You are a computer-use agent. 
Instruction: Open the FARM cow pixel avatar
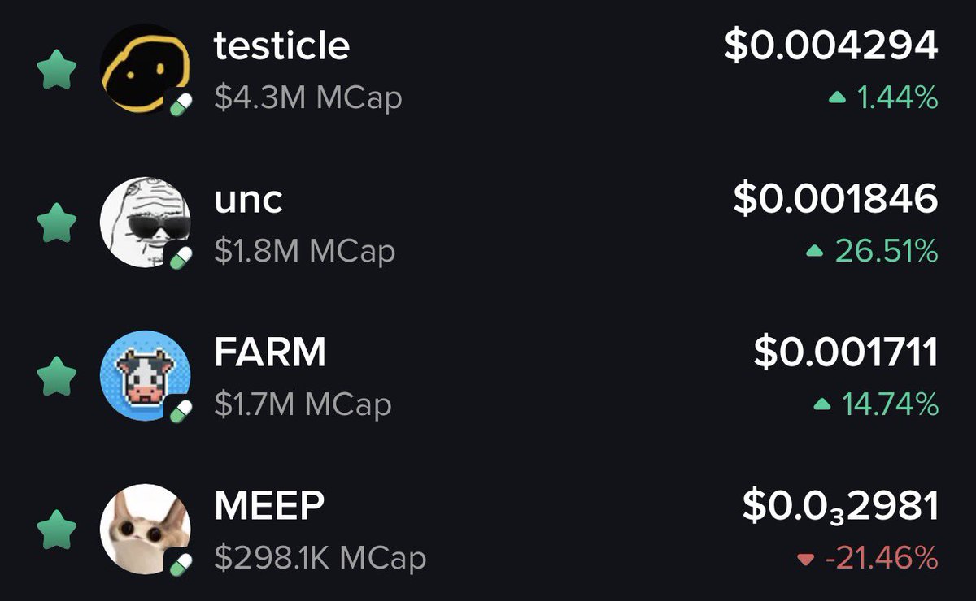pyautogui.click(x=145, y=374)
